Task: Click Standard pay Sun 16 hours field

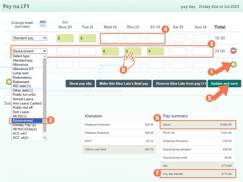Action: [200, 38]
